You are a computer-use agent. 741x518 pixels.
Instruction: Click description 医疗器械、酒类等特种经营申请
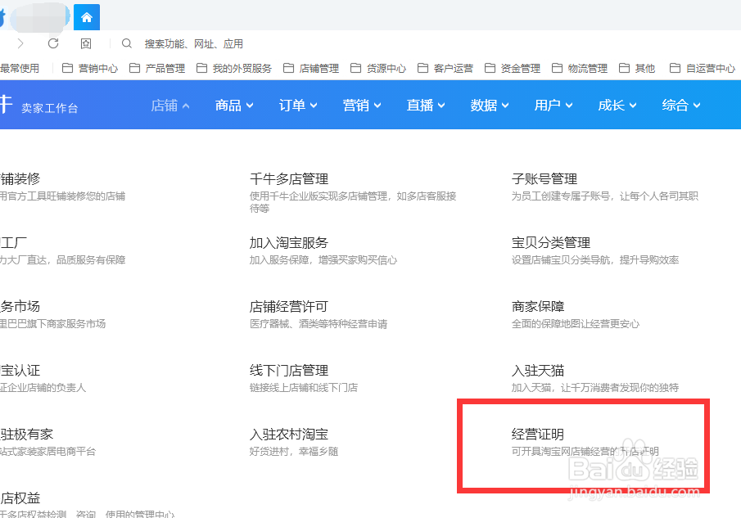point(319,323)
